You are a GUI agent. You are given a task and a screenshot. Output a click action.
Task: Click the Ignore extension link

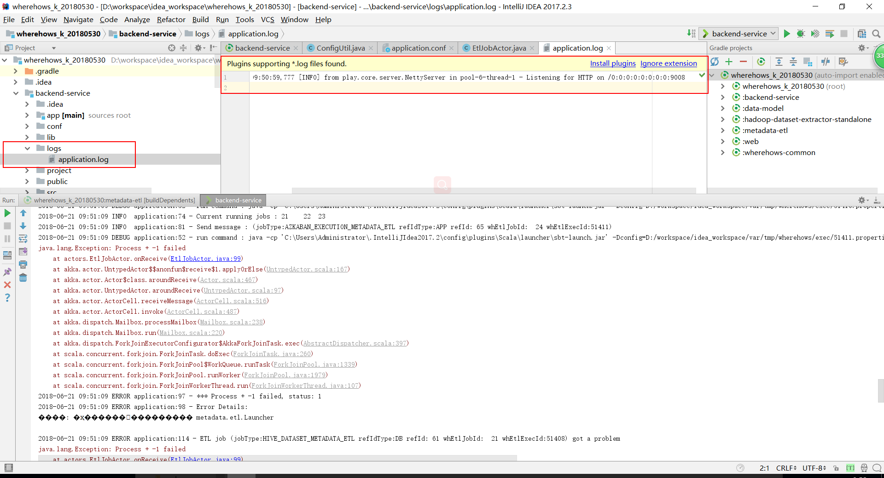tap(668, 63)
